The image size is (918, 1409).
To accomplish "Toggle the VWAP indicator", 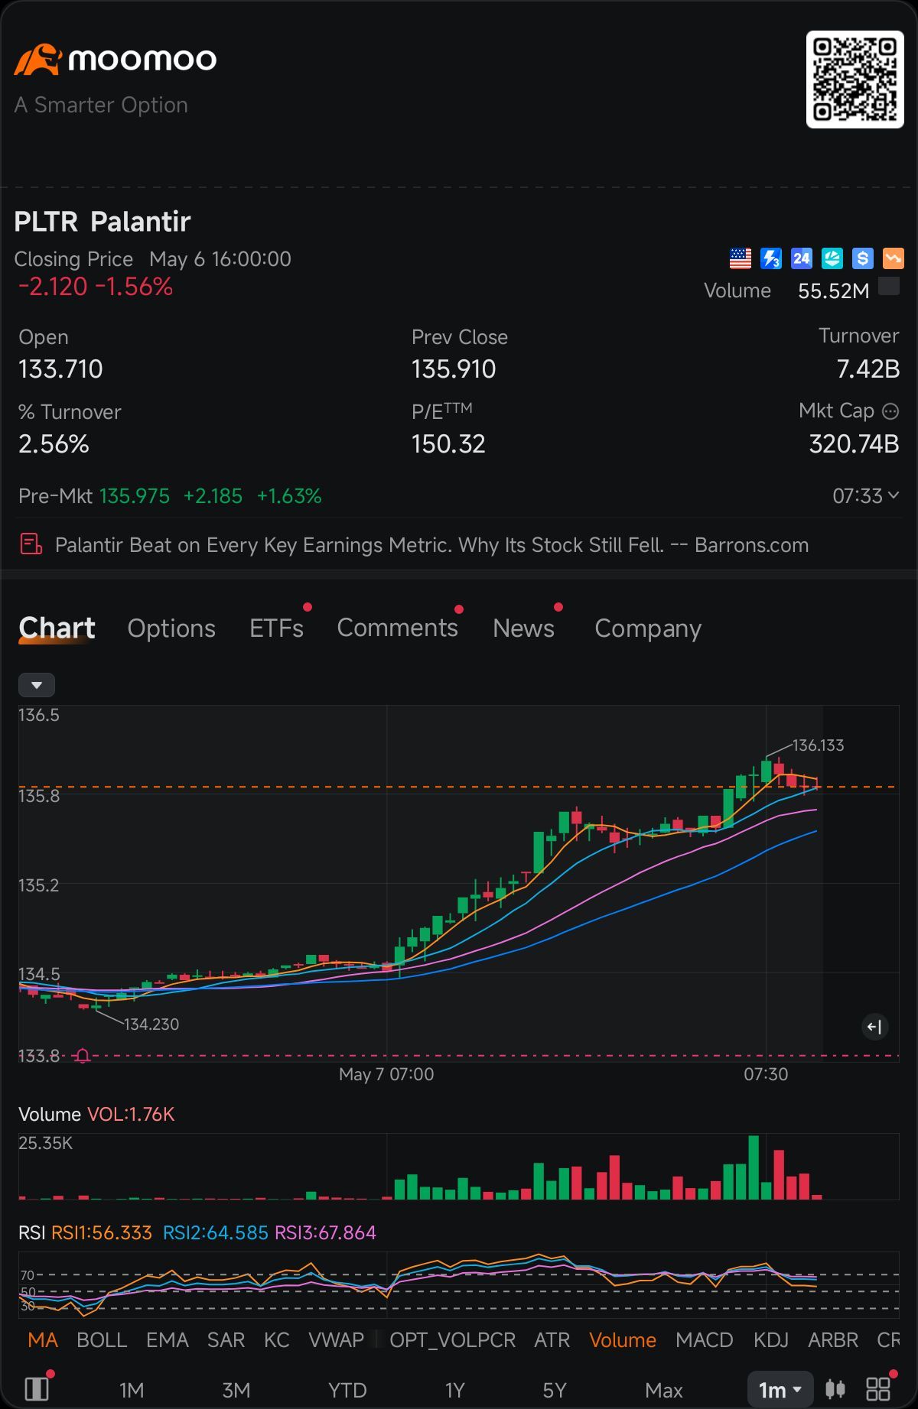I will tap(336, 1340).
